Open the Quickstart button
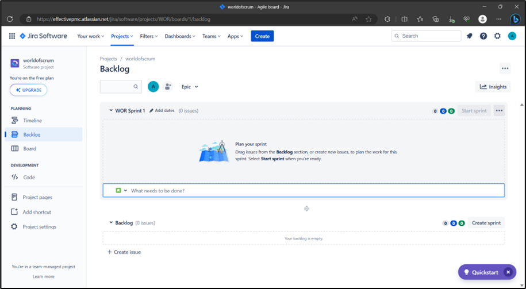Image resolution: width=526 pixels, height=289 pixels. click(481, 272)
